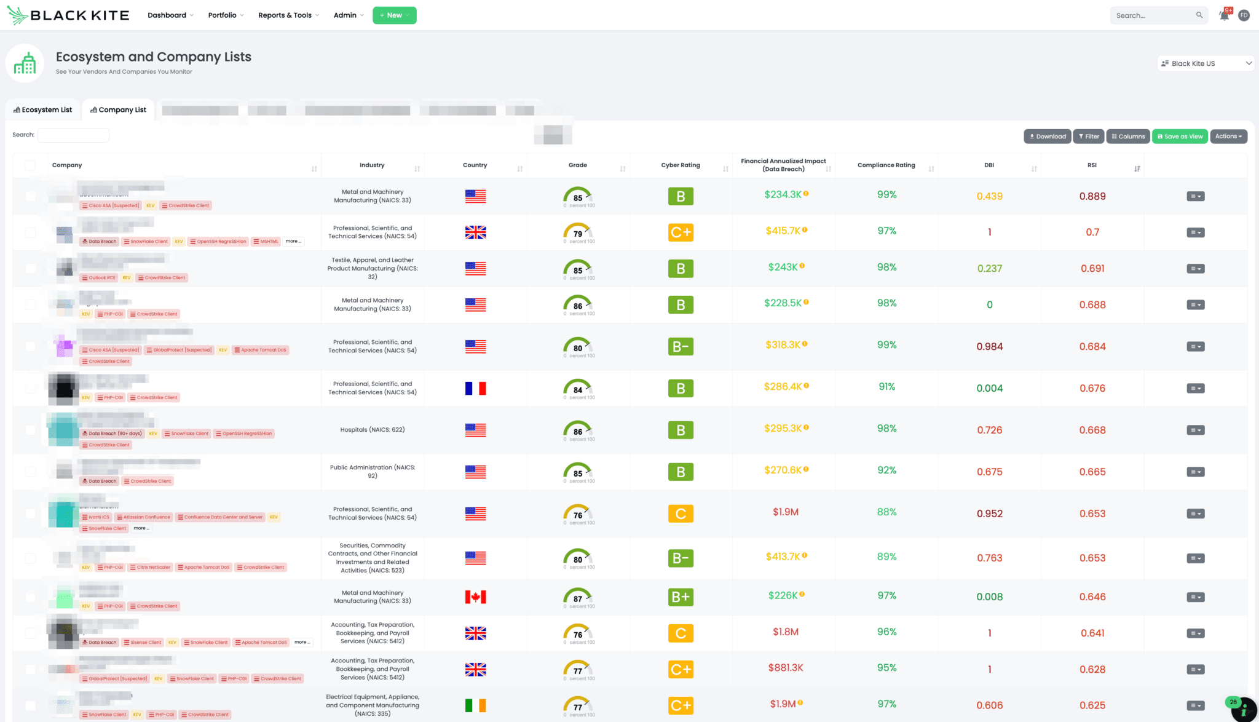The height and width of the screenshot is (722, 1259).
Task: Open the actions icon on the first company row
Action: tap(1195, 196)
